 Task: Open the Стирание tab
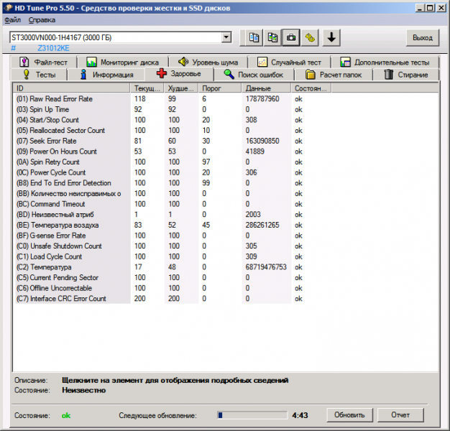pos(406,75)
